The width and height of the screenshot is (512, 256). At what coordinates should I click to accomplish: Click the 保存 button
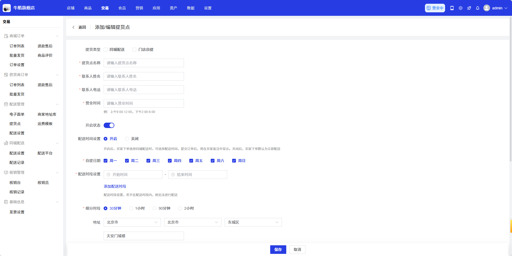point(278,250)
